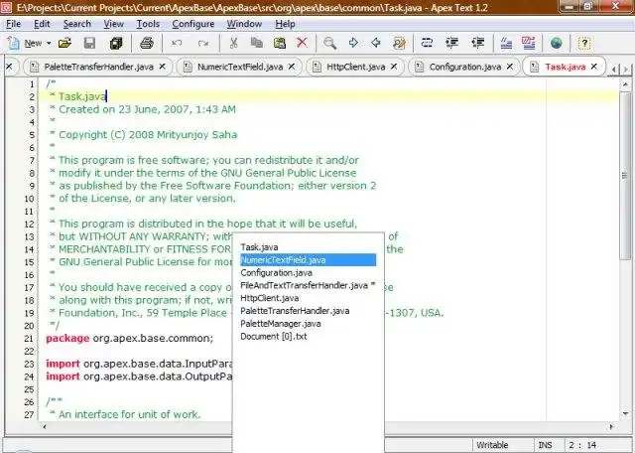Choose Configuration.java in document list popup
635x453 pixels.
point(309,272)
